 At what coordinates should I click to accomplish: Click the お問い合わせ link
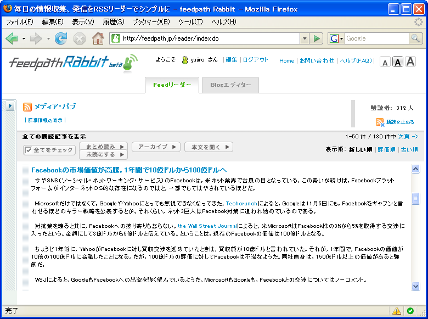click(317, 60)
